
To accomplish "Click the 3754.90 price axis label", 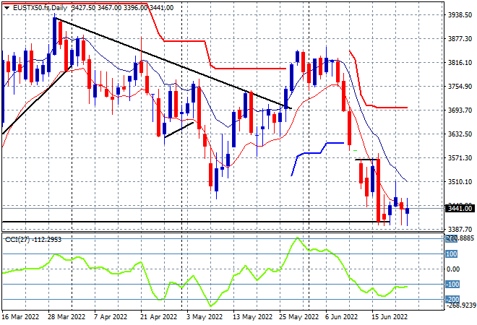I will (x=460, y=87).
